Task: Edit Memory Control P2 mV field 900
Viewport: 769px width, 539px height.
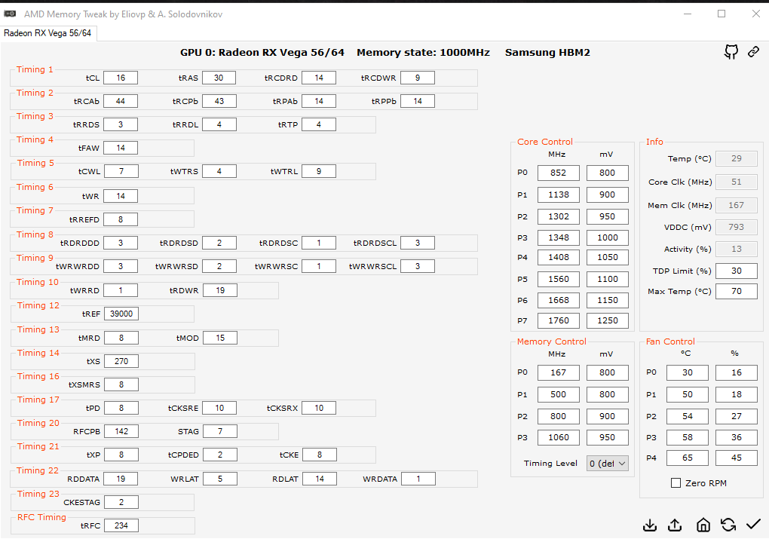Action: [x=607, y=416]
